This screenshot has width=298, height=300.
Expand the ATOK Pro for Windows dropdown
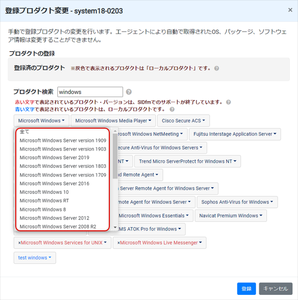coord(151,229)
